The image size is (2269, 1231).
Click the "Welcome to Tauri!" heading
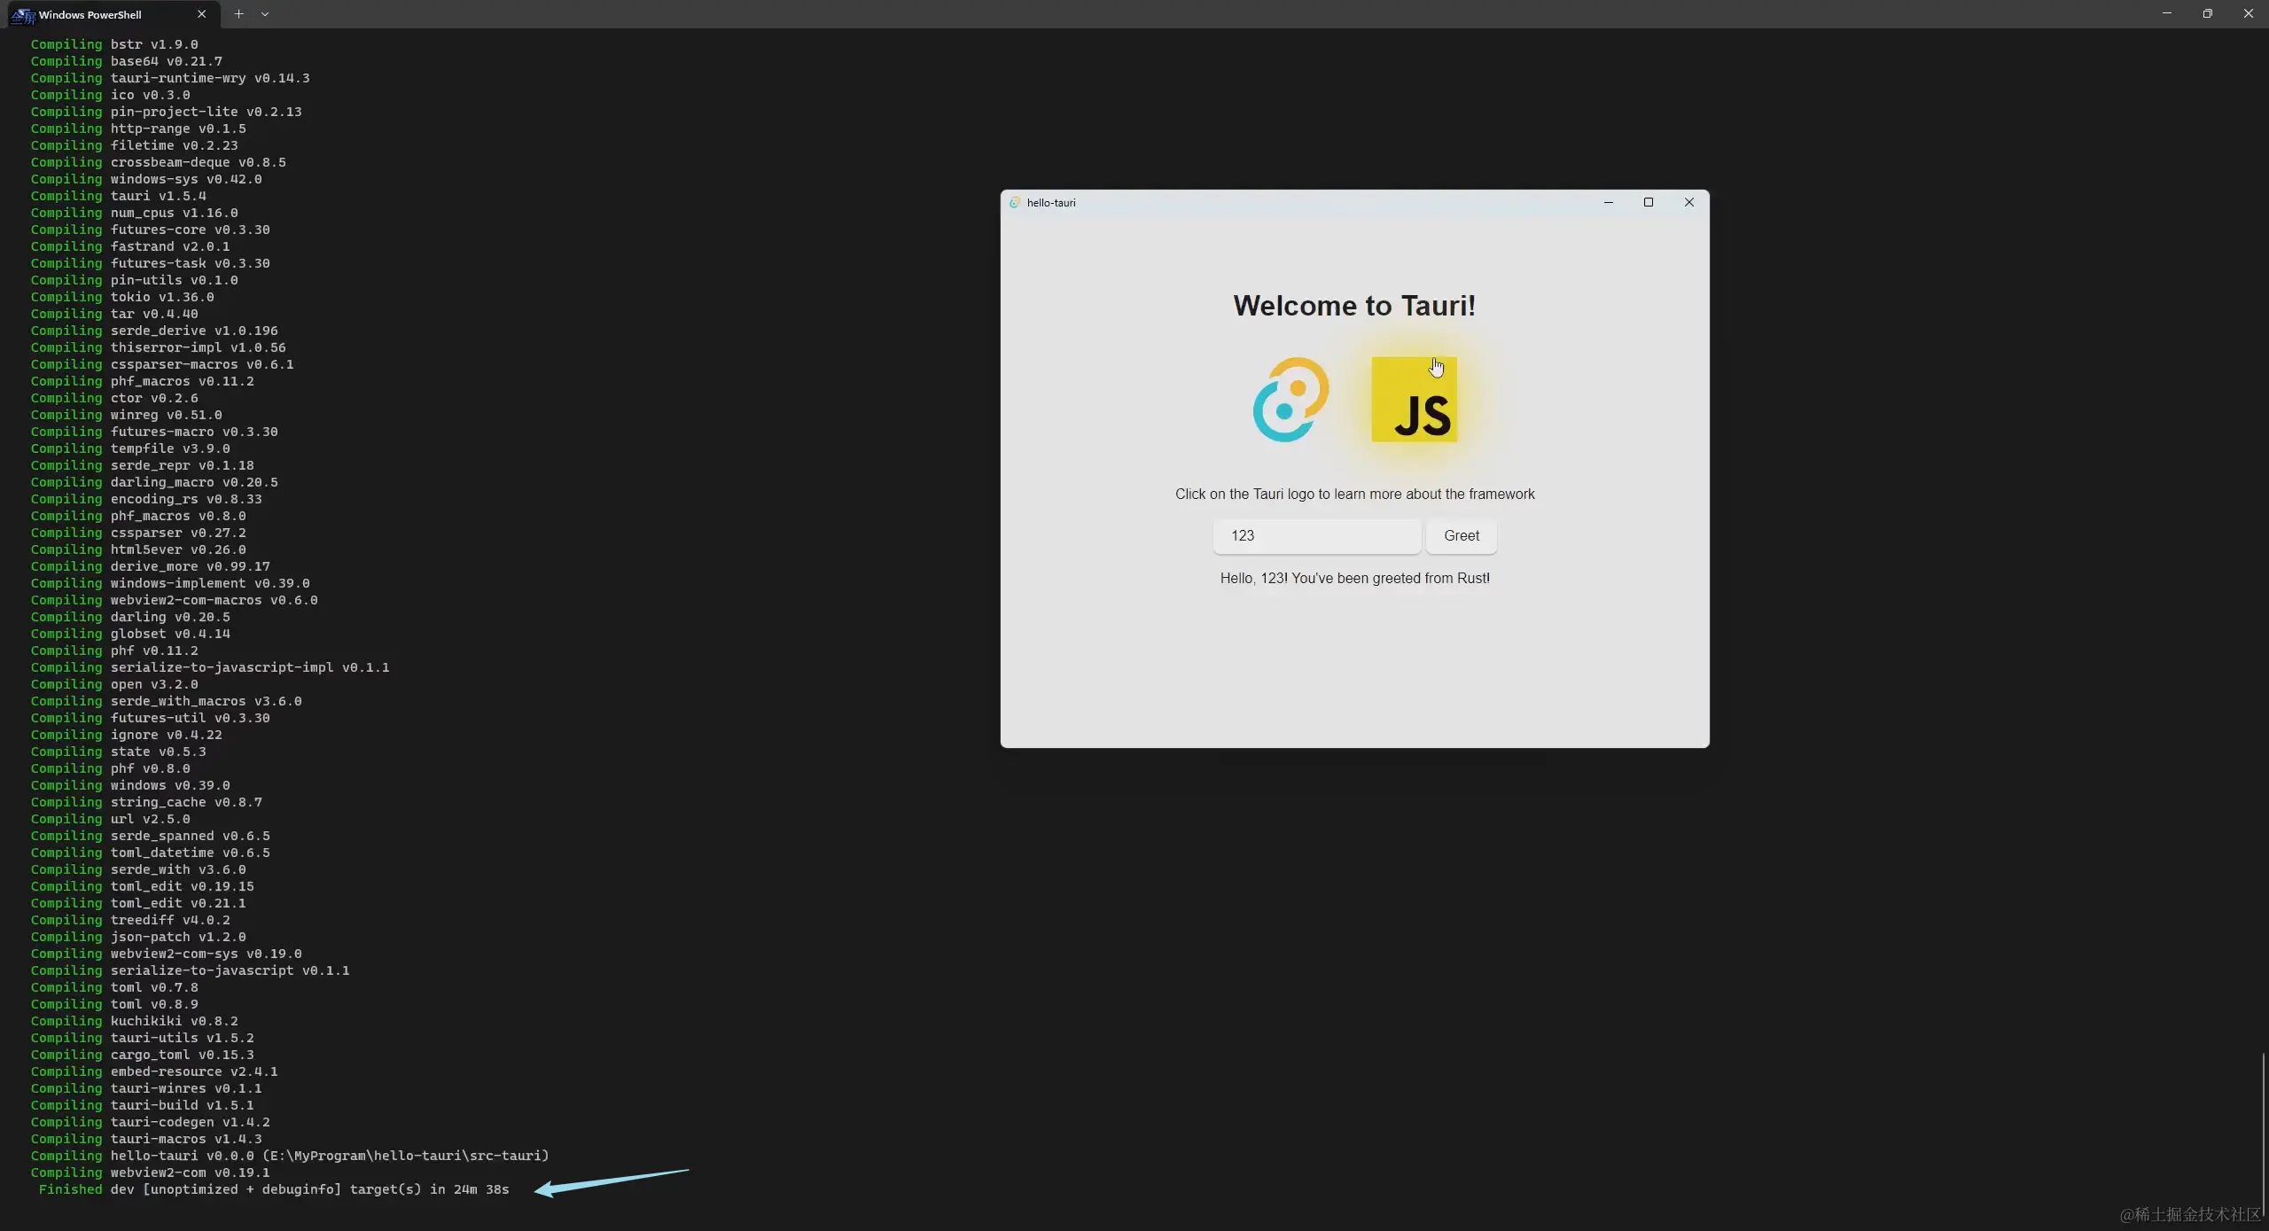1354,306
